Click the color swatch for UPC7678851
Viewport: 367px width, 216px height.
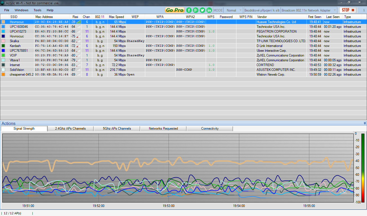point(3,51)
